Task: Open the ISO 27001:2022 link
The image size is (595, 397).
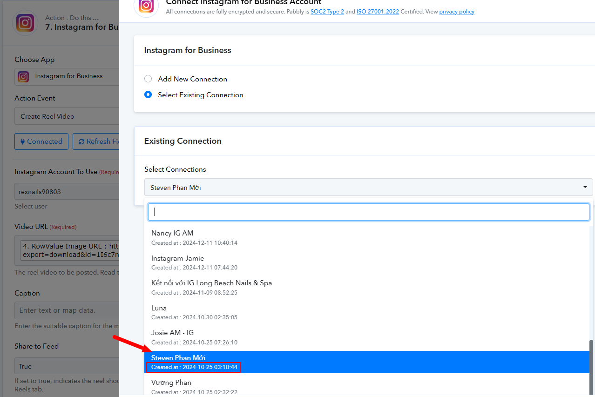Action: (378, 12)
